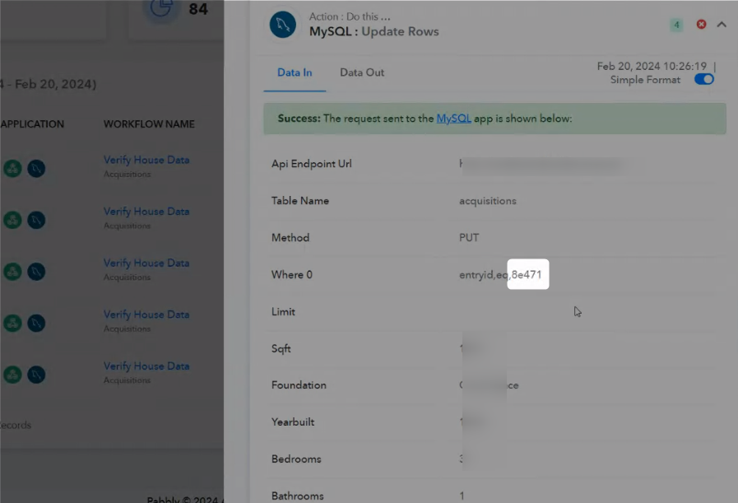Click the red error close icon
Viewport: 738px width, 503px height.
701,24
